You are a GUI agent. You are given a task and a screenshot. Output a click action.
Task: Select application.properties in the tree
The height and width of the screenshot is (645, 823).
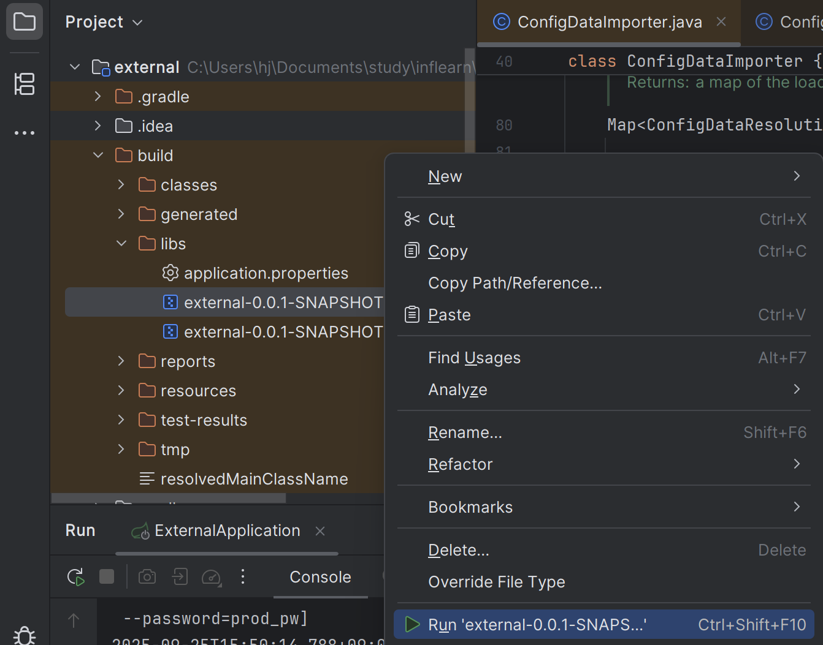(266, 273)
